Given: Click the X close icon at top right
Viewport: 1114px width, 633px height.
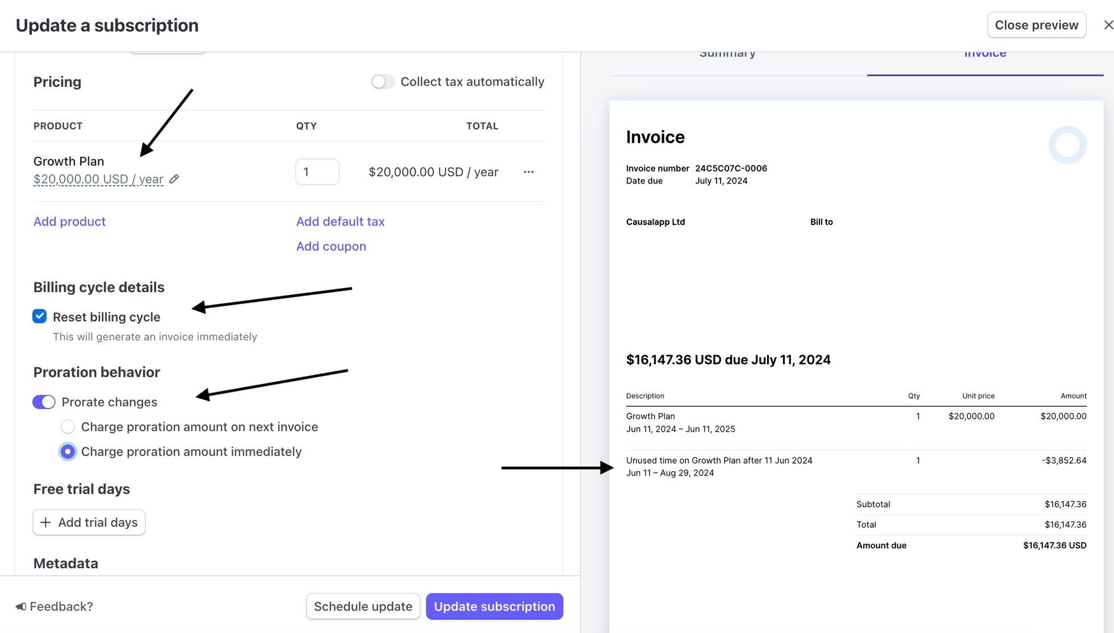Looking at the screenshot, I should 1108,25.
